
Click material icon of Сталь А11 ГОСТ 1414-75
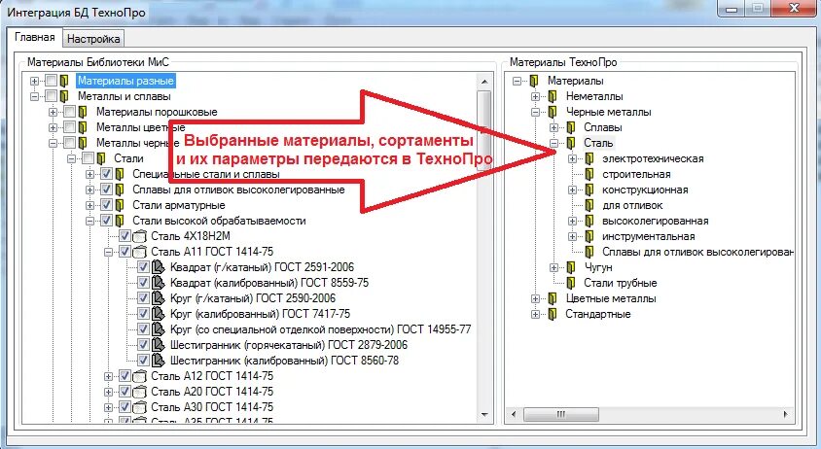(x=139, y=252)
